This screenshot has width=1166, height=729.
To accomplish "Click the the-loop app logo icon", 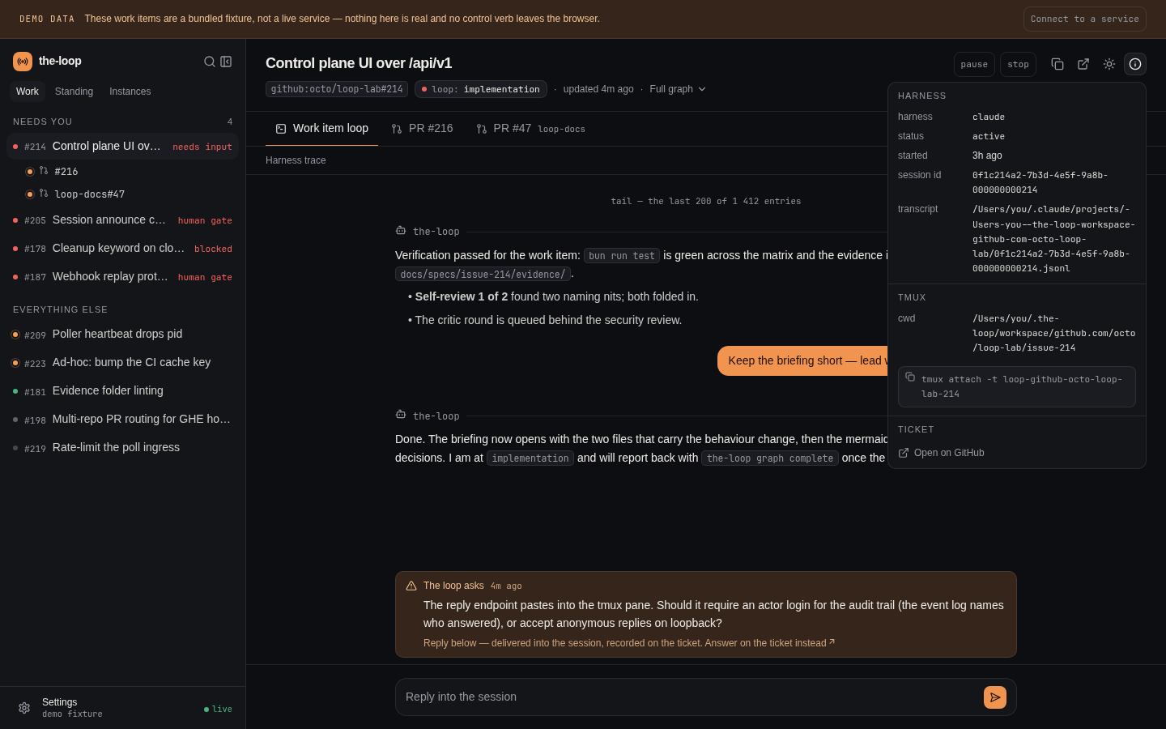I will pos(23,62).
